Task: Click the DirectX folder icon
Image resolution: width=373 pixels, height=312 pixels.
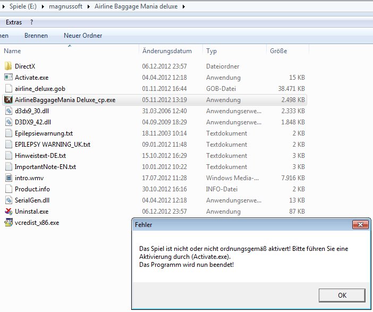Action: pos(8,66)
